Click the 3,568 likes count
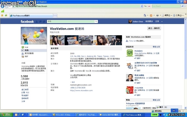 pos(24,76)
